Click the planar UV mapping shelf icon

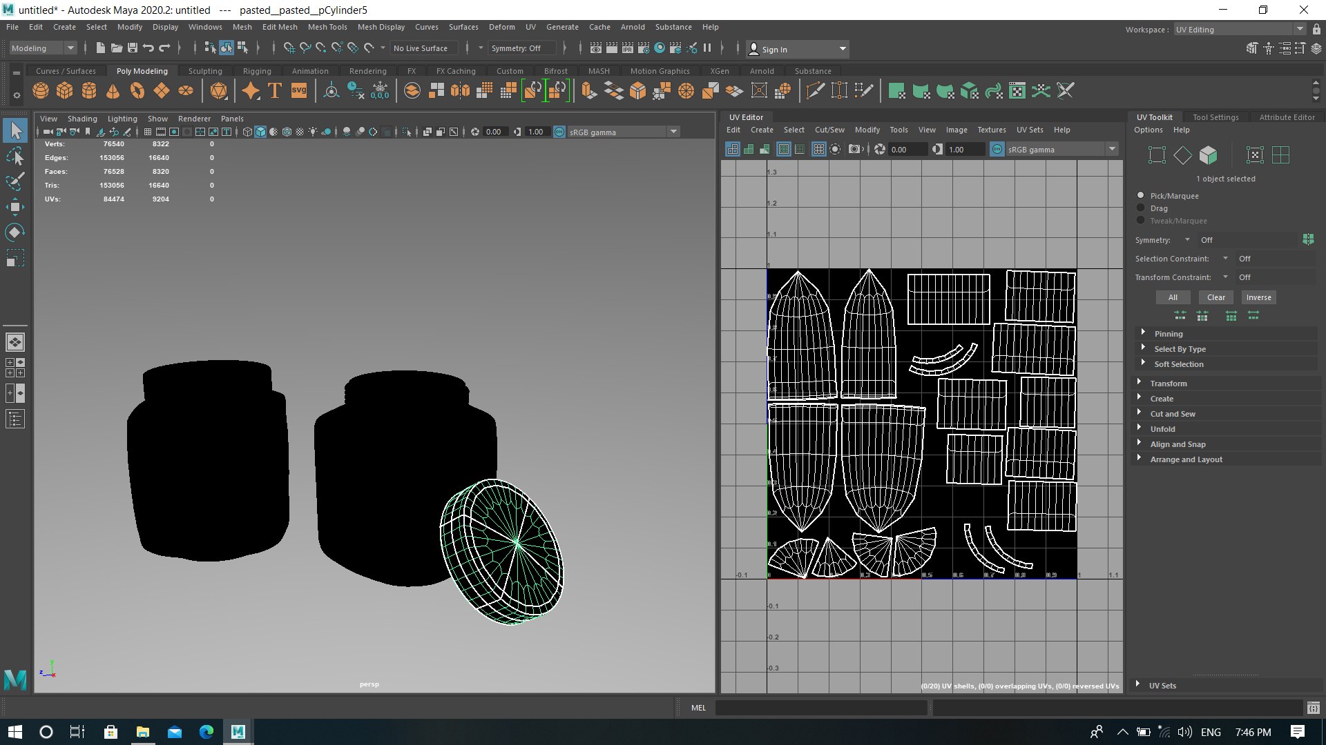(x=896, y=91)
